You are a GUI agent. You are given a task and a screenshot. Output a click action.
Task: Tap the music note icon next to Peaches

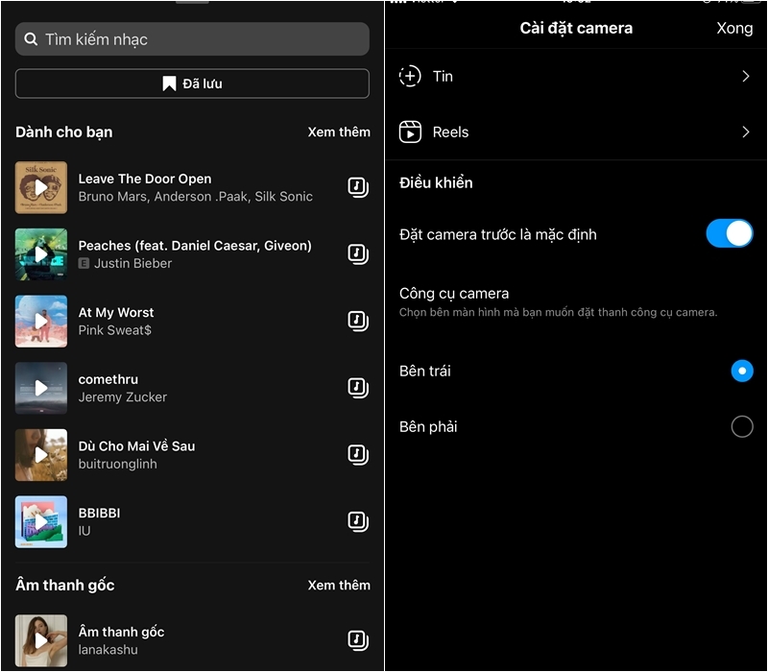pyautogui.click(x=357, y=254)
